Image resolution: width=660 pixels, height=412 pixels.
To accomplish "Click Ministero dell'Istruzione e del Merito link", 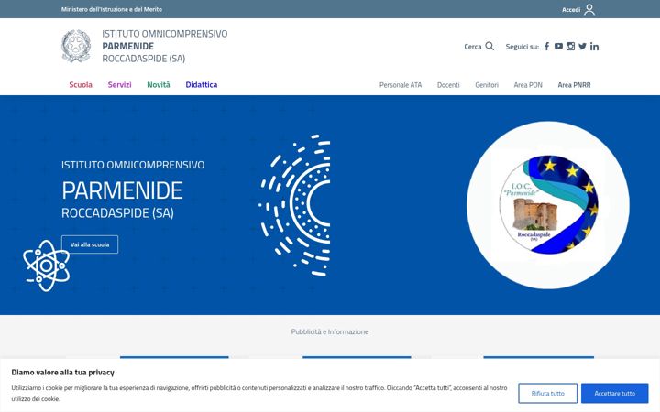I will pyautogui.click(x=112, y=9).
